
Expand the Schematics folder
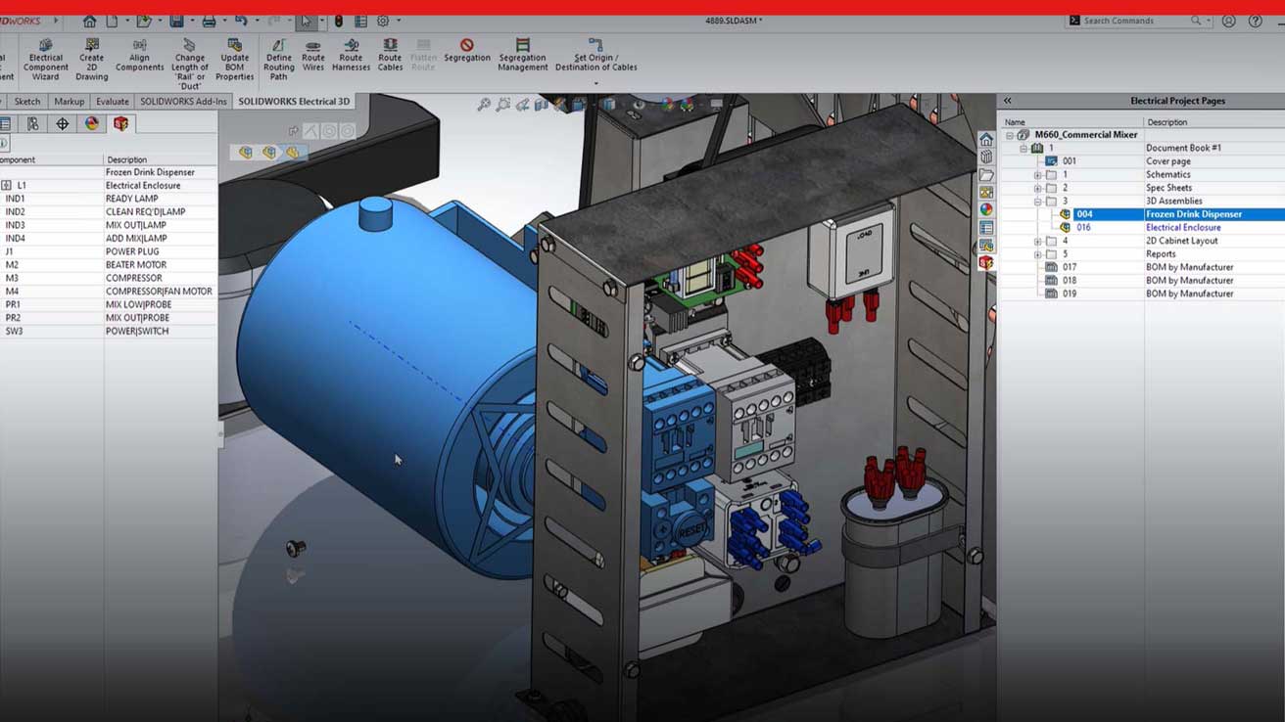coord(1038,175)
